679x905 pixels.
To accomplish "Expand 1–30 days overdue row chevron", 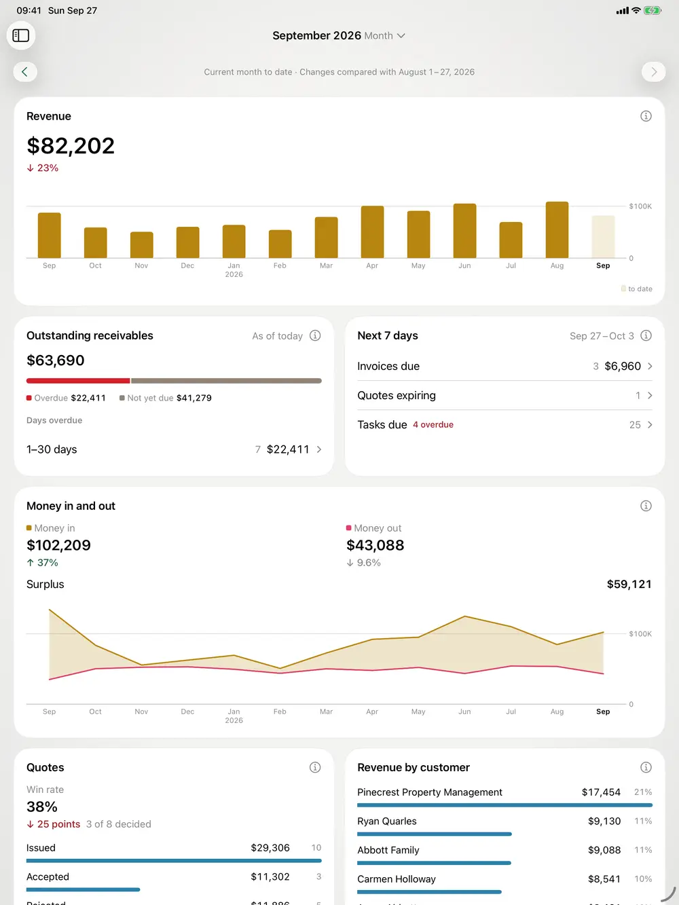I will tap(319, 449).
